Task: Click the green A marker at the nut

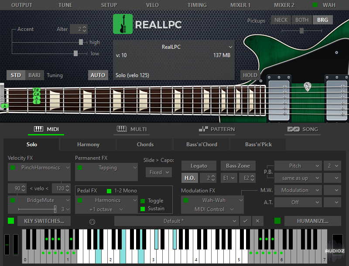Action: [4, 106]
